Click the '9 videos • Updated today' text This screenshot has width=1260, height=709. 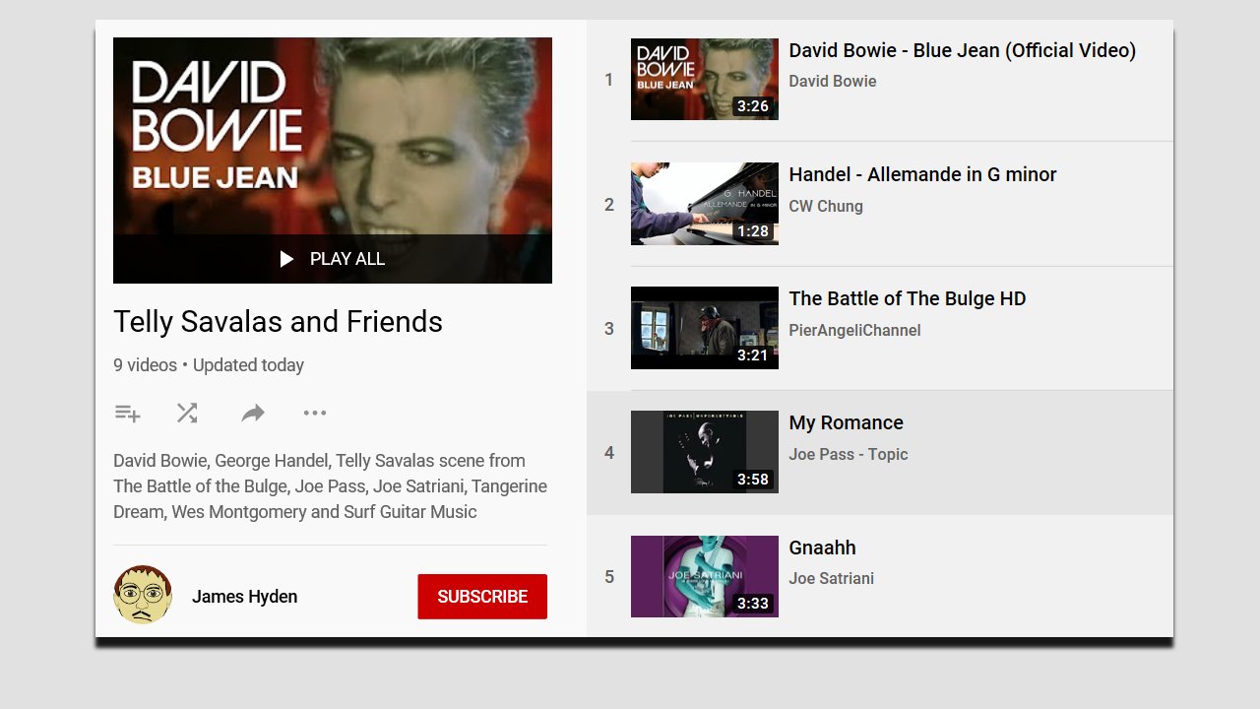point(209,365)
